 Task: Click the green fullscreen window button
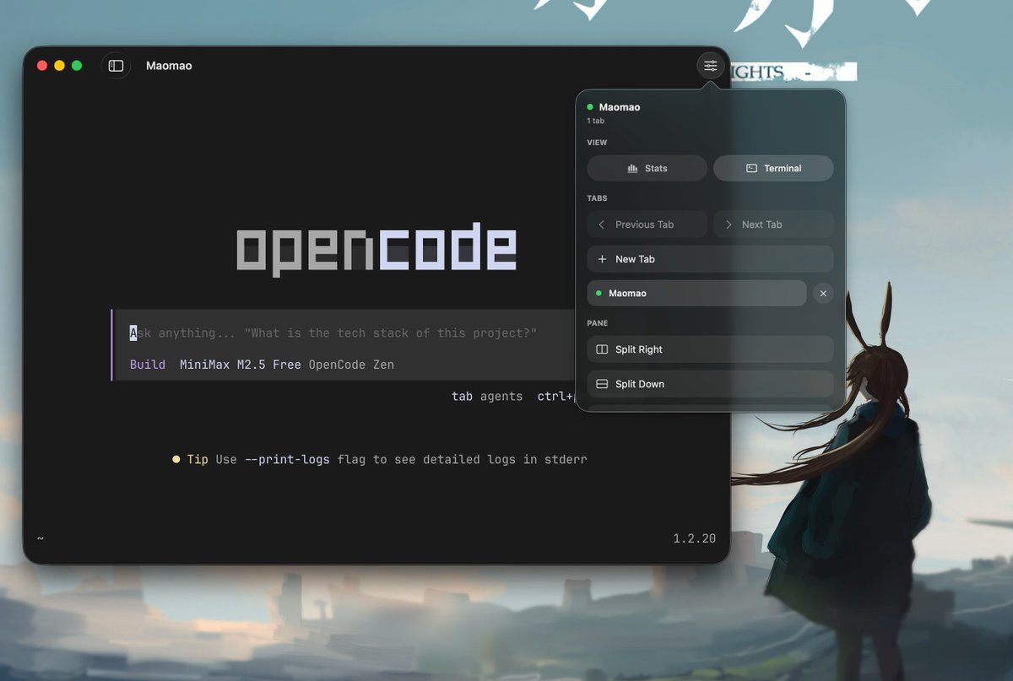pos(77,66)
